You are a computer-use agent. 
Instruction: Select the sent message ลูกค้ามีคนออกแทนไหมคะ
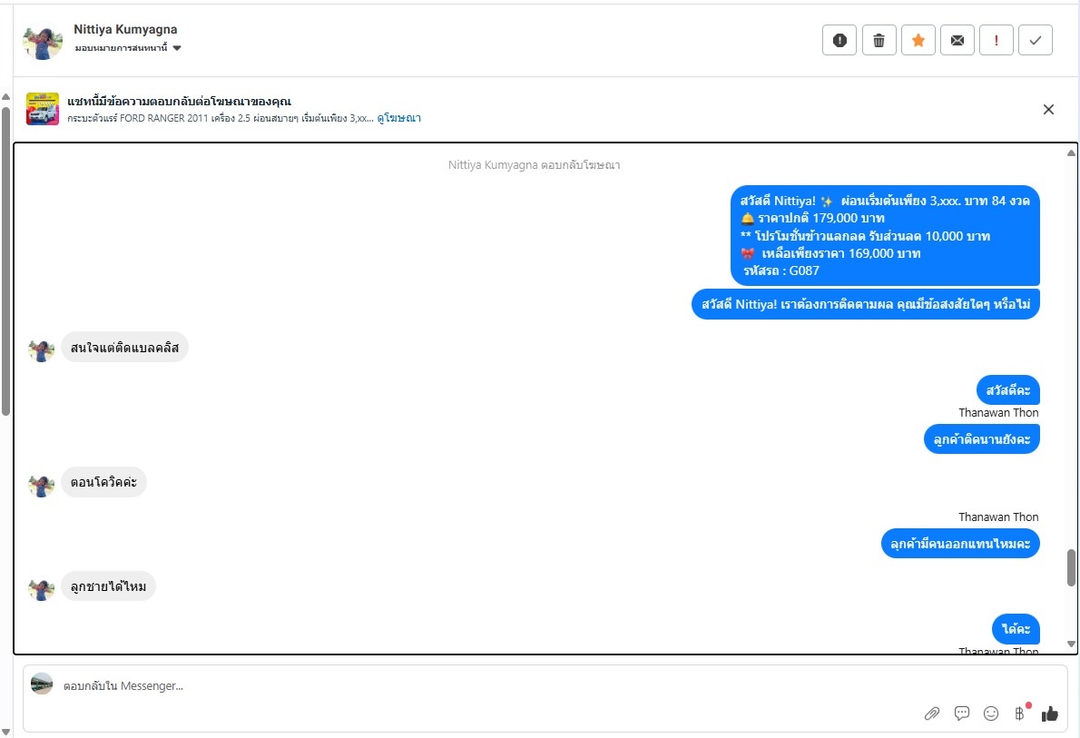pos(960,544)
